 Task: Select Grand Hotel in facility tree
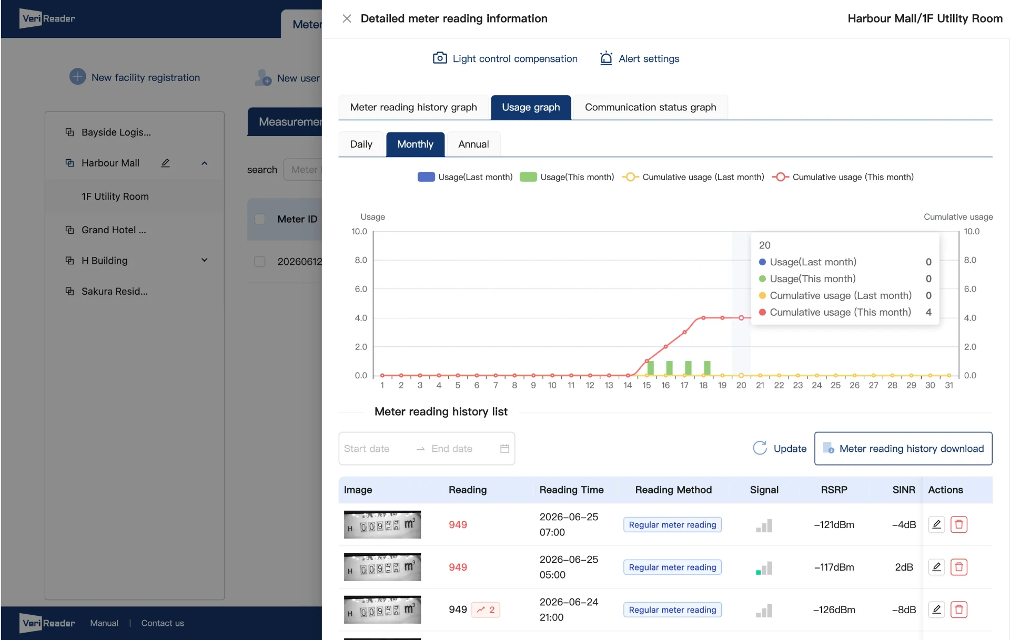coord(114,230)
